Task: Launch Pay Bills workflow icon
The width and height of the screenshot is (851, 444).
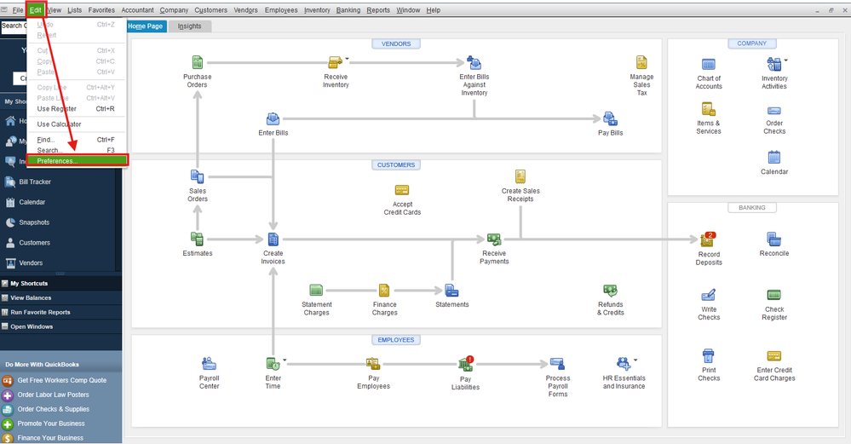Action: tap(610, 118)
